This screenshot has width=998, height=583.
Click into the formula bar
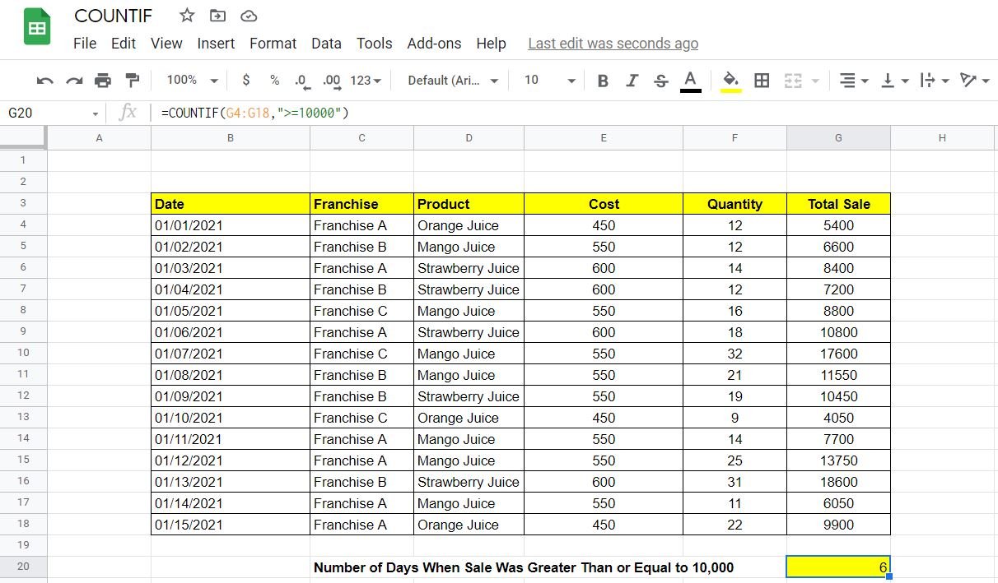tap(576, 113)
